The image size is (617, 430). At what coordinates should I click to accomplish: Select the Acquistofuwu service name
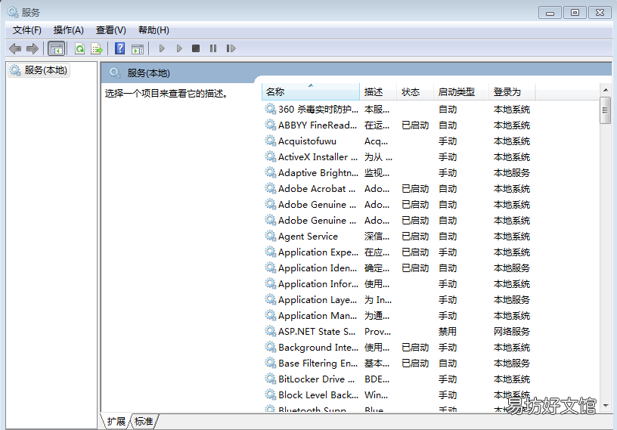[x=307, y=141]
